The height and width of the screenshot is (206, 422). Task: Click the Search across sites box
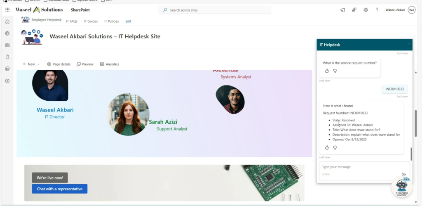(214, 10)
